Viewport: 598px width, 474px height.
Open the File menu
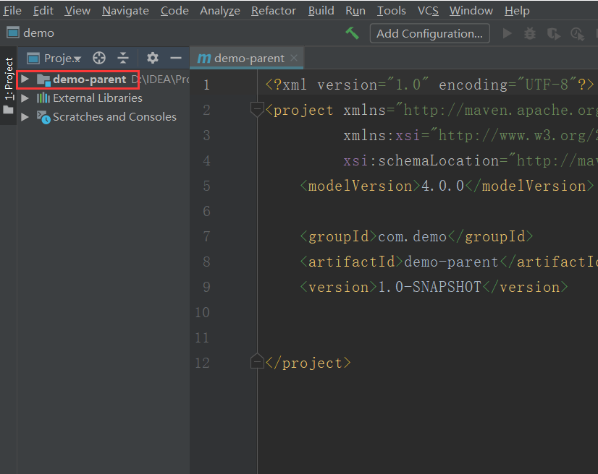pos(12,11)
